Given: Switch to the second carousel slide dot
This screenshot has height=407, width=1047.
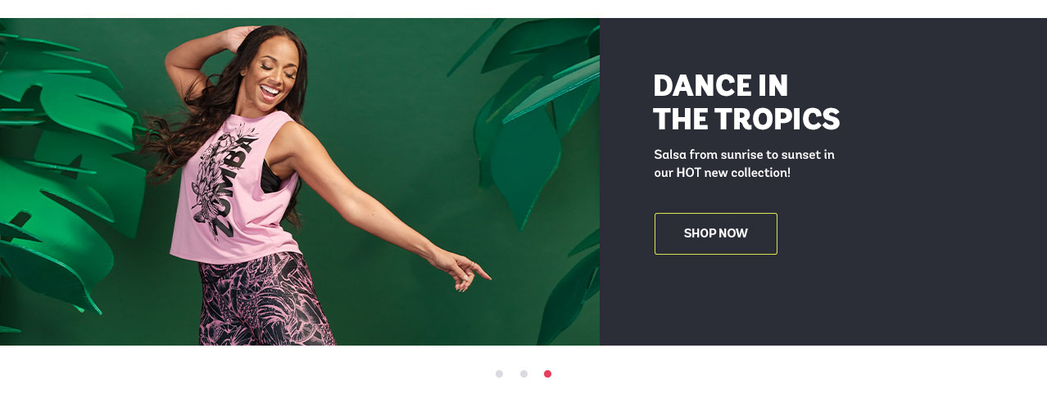Looking at the screenshot, I should tap(523, 373).
